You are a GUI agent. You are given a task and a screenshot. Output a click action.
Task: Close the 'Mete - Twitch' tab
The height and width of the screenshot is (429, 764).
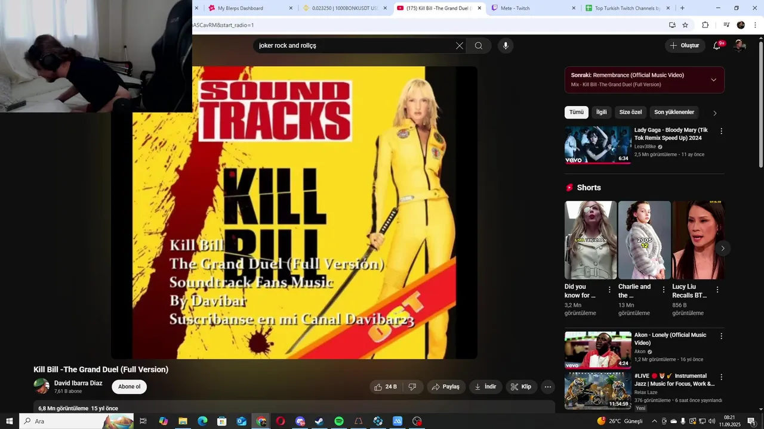(x=574, y=8)
